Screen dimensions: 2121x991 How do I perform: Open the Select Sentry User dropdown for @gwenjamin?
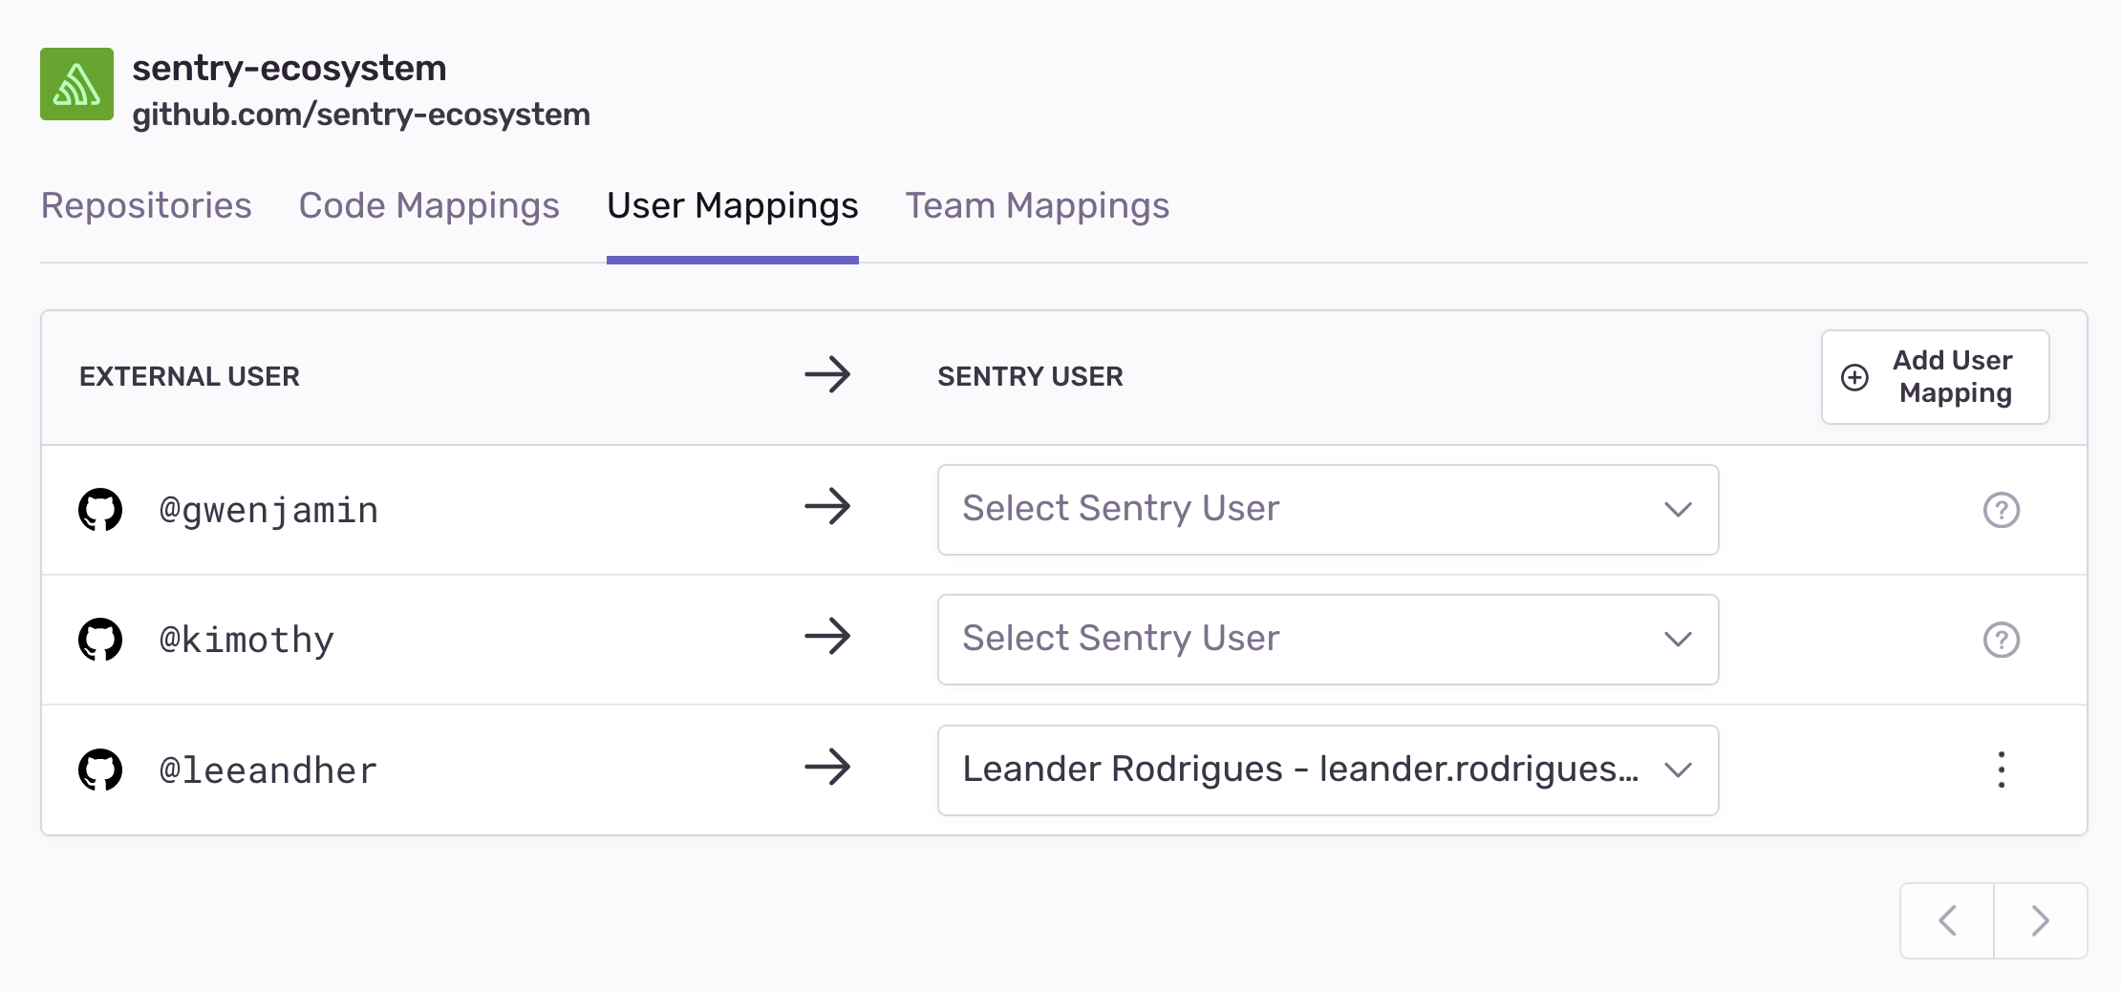[x=1327, y=510]
